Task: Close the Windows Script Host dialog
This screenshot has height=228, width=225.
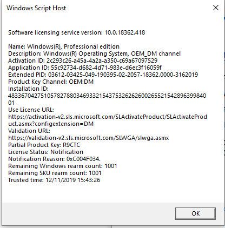Action: [x=216, y=8]
